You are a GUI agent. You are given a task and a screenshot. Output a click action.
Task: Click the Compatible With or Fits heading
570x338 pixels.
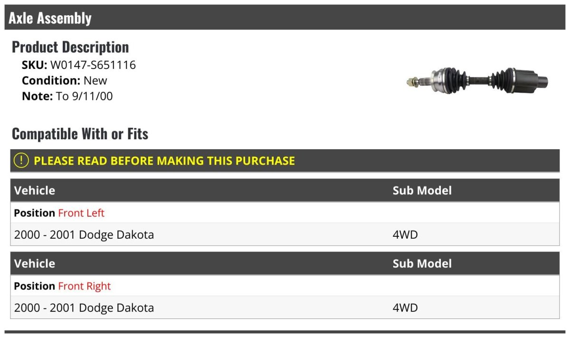click(x=80, y=134)
